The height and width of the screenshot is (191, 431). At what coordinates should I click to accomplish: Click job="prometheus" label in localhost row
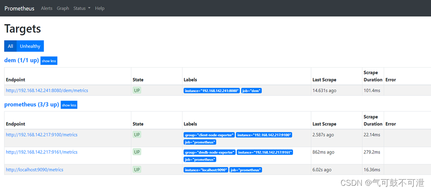tap(246, 170)
